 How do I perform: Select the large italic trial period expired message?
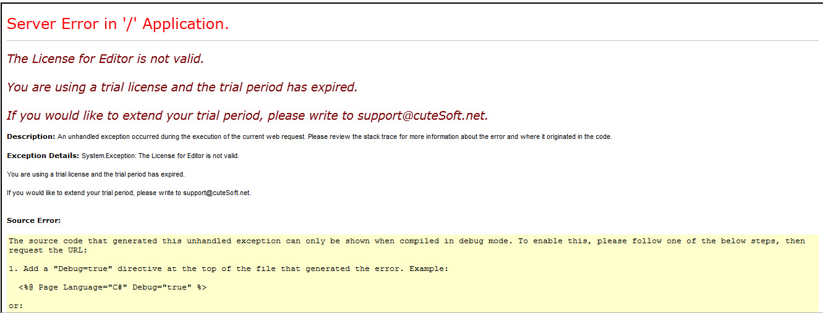click(x=182, y=87)
